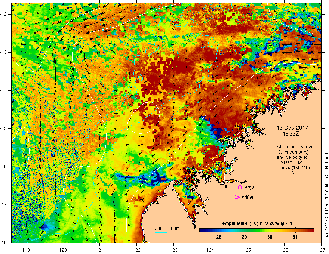This screenshot has width=329, height=254.
Task: Click the longitude label '124'
Action: click(x=210, y=250)
